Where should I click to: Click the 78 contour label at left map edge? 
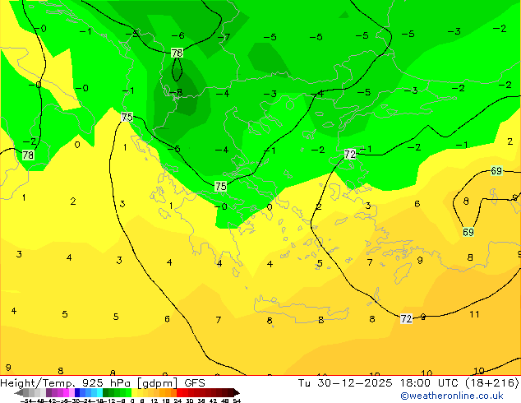click(28, 155)
